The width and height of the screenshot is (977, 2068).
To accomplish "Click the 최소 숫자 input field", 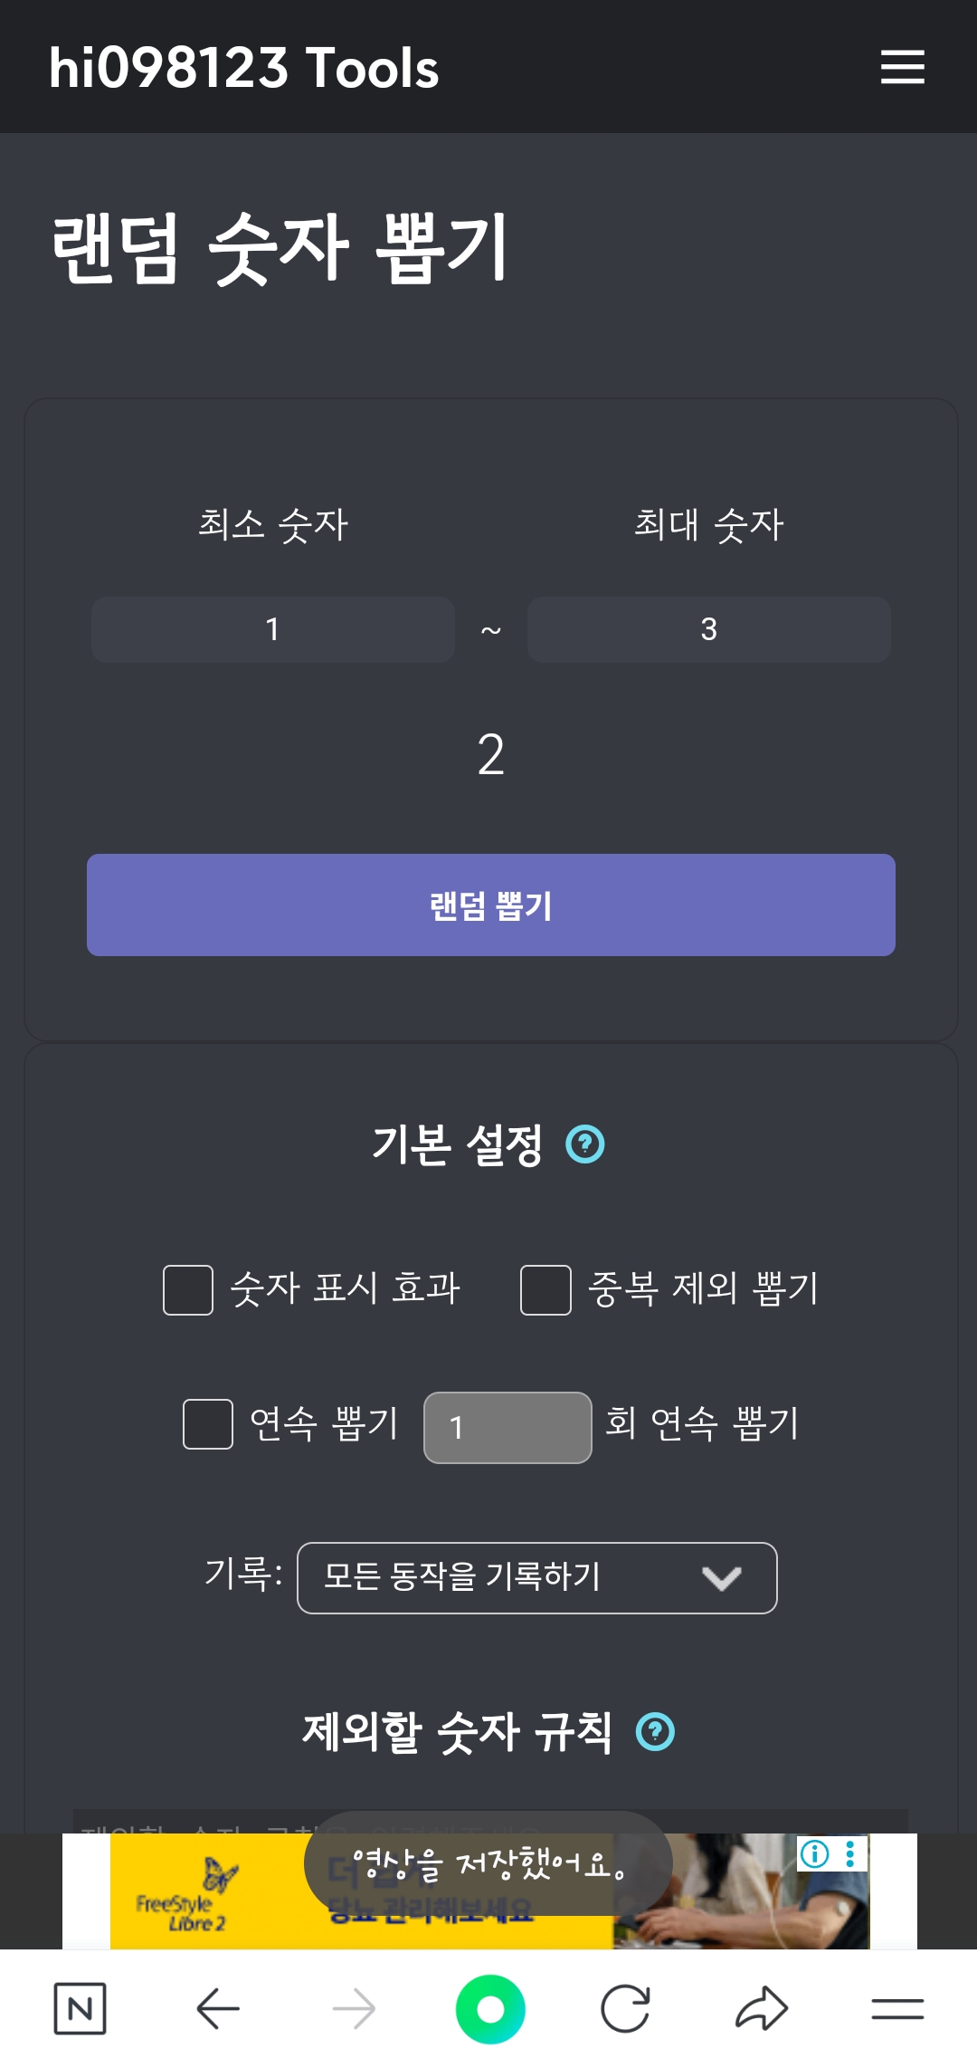I will pos(272,629).
